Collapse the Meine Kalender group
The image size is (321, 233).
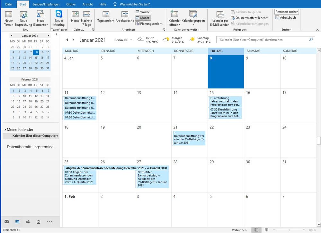click(5, 130)
